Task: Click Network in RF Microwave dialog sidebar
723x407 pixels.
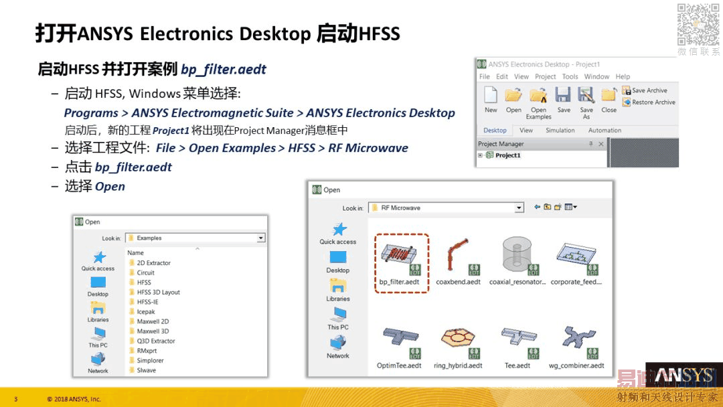Action: 338,347
